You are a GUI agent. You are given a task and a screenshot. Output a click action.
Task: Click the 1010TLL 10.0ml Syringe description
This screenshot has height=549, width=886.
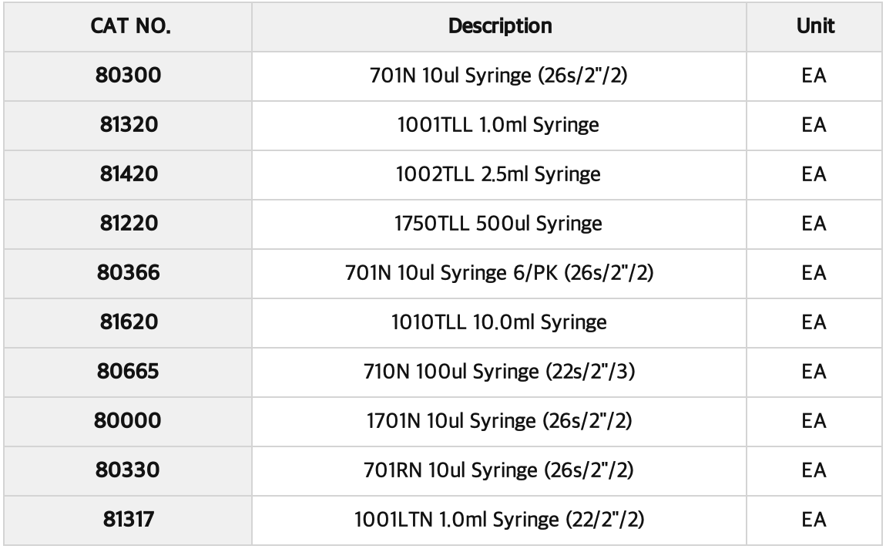(501, 322)
